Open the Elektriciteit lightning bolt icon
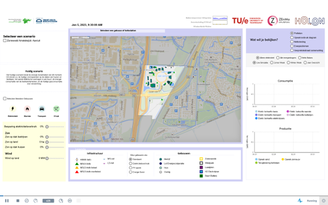 pyautogui.click(x=13, y=109)
